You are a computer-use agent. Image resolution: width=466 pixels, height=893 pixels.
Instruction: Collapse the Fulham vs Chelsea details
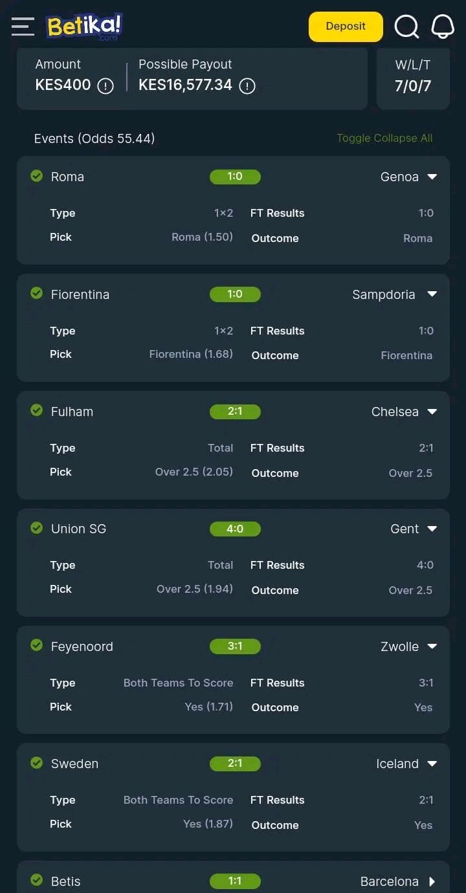(x=432, y=411)
